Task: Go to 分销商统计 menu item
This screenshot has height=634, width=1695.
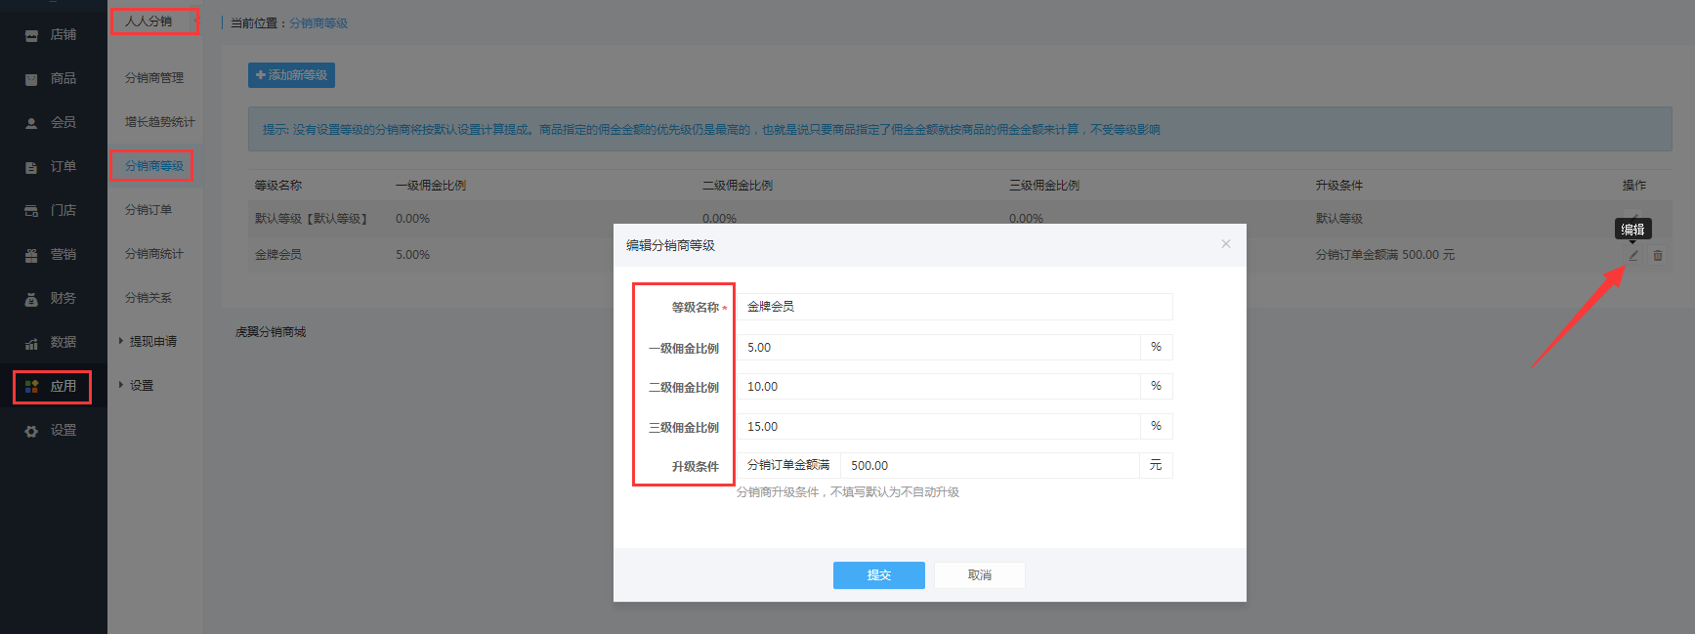Action: (x=154, y=253)
